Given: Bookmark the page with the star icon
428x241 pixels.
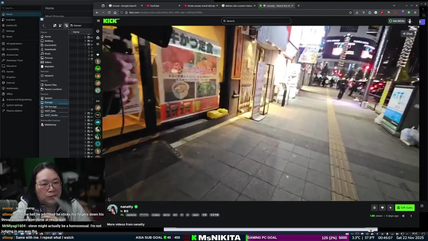Looking at the screenshot, I should point(350,12).
